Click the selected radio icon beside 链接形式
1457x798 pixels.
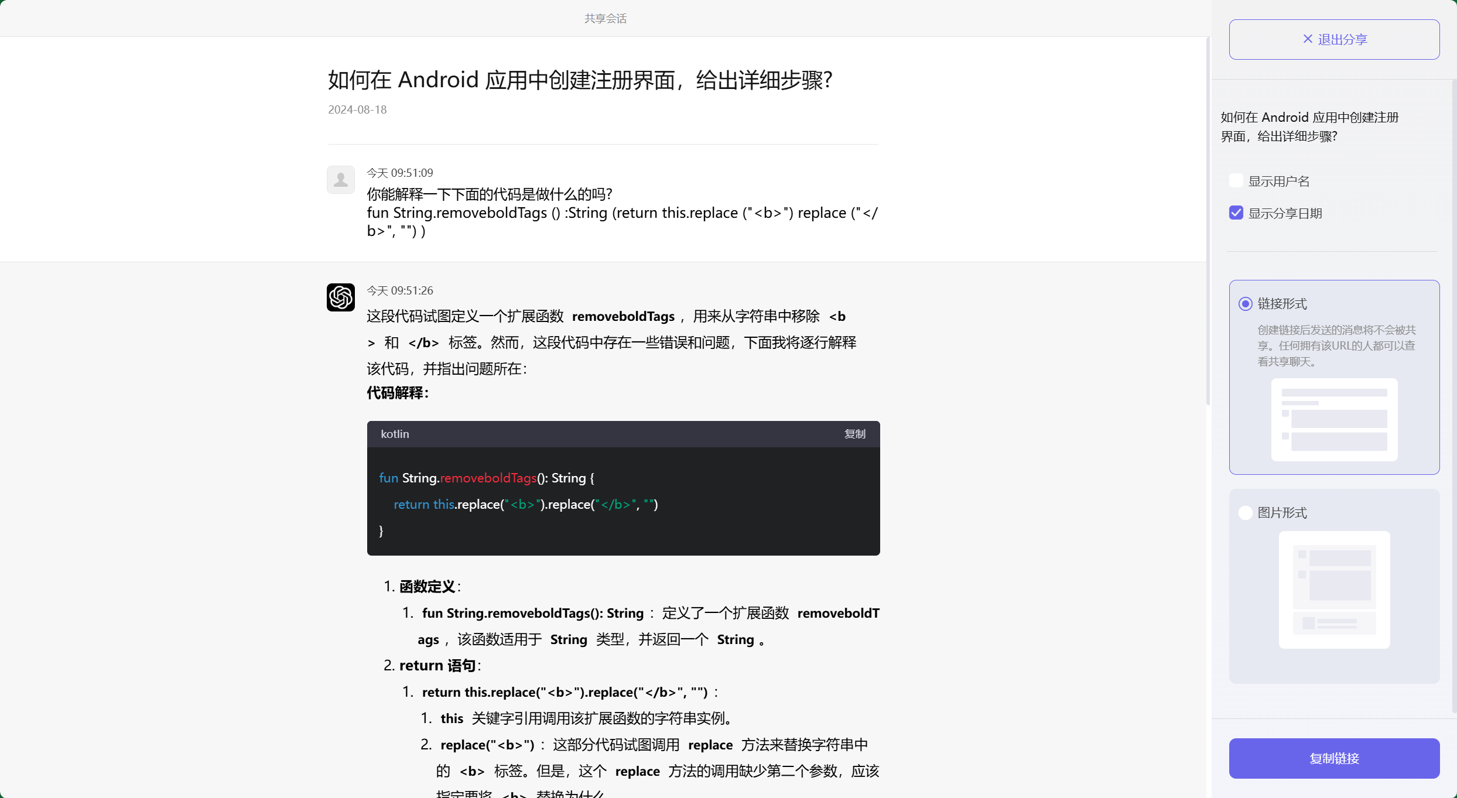click(1245, 304)
